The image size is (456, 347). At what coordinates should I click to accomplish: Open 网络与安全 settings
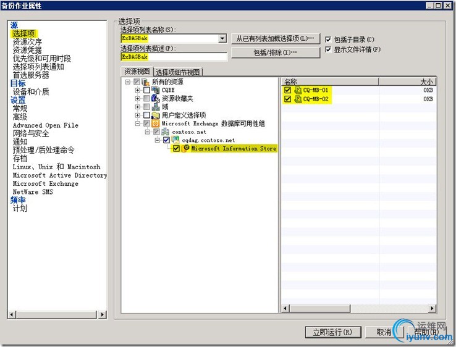[x=31, y=134]
